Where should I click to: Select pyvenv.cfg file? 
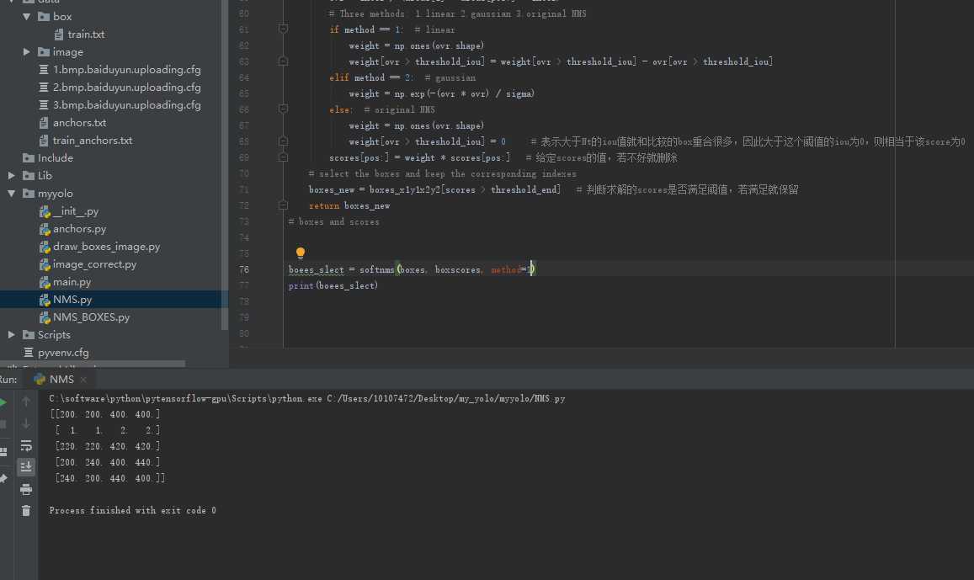tap(56, 353)
